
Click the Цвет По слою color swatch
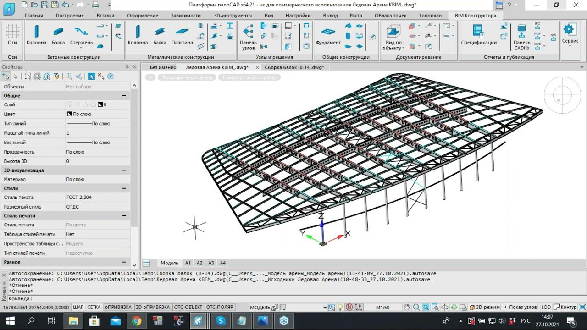click(x=70, y=114)
